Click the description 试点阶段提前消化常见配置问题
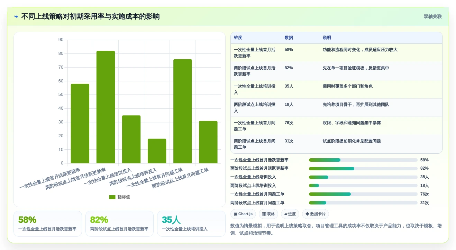The image size is (456, 250). coord(352,141)
